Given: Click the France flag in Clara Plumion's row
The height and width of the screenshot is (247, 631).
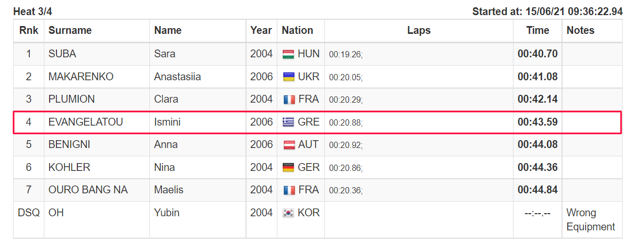Looking at the screenshot, I should tap(288, 100).
